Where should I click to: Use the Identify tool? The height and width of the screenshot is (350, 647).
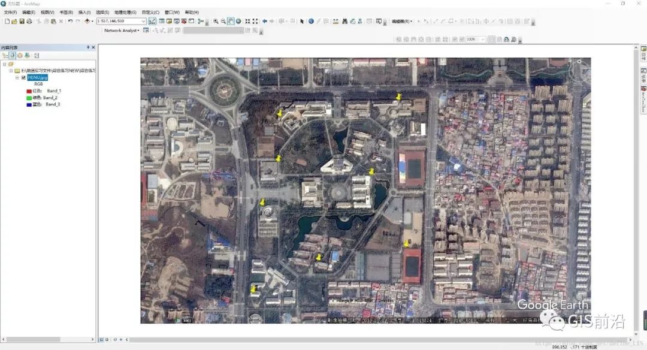pos(310,21)
